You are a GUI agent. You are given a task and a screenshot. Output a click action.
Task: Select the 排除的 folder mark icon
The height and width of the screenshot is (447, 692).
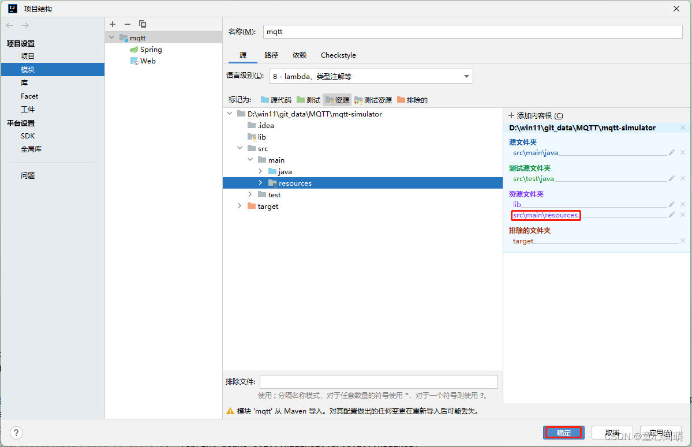tap(412, 99)
